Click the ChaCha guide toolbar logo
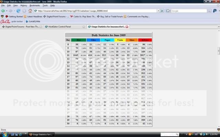This screenshot has width=220, height=137. pos(5,22)
